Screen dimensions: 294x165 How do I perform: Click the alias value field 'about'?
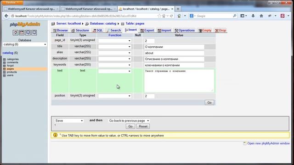coord(174,53)
